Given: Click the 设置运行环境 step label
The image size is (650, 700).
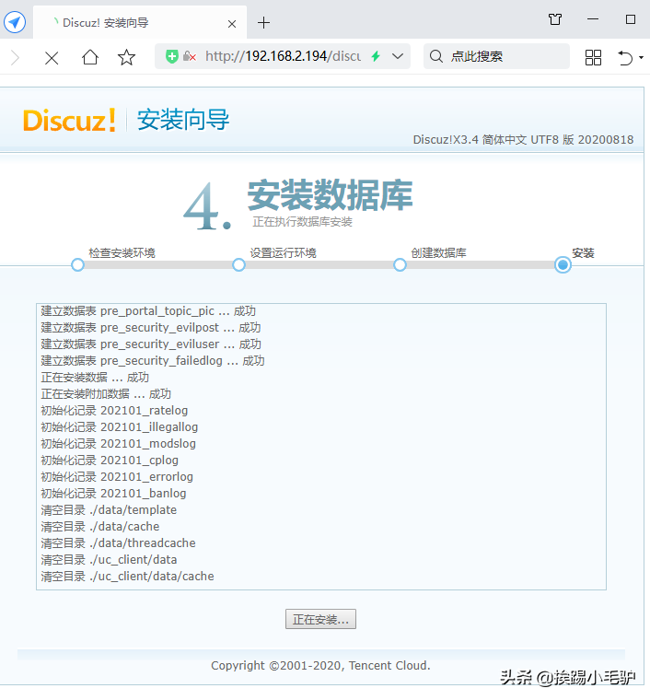Looking at the screenshot, I should pos(283,253).
